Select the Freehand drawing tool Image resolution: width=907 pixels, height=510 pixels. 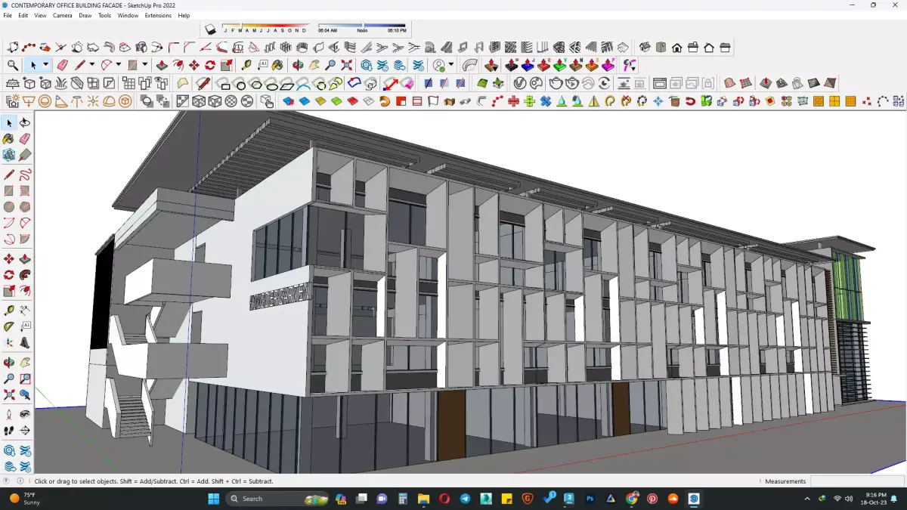(25, 175)
